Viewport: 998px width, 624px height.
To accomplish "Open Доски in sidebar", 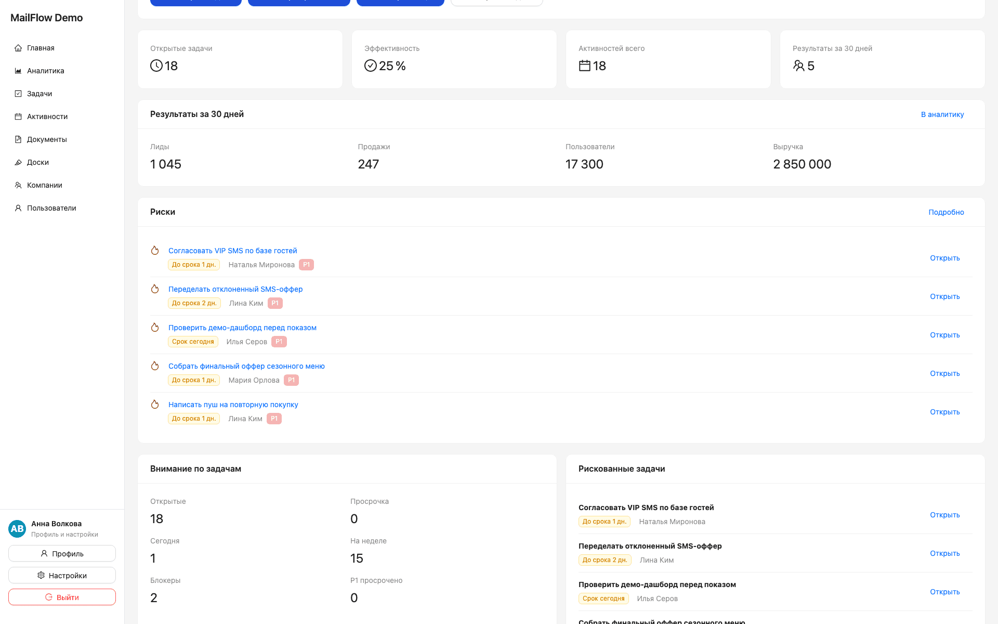I will tap(62, 162).
